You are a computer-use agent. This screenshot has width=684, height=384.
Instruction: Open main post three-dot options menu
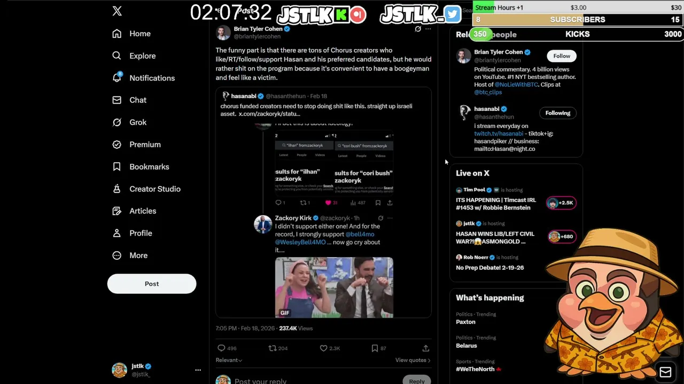point(428,29)
